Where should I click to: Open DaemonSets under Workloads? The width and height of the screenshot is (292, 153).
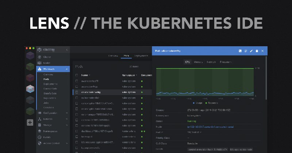pyautogui.click(x=50, y=89)
